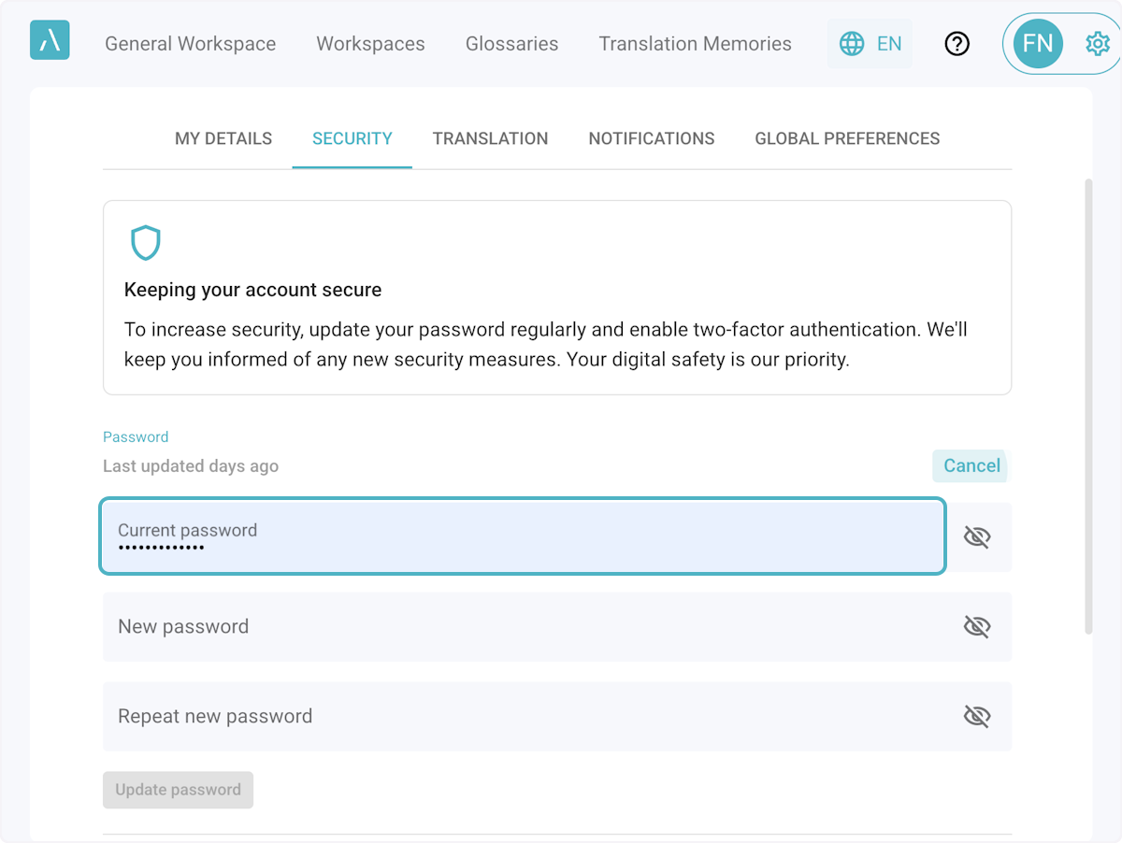
Task: Open the Translation tab
Action: [490, 139]
